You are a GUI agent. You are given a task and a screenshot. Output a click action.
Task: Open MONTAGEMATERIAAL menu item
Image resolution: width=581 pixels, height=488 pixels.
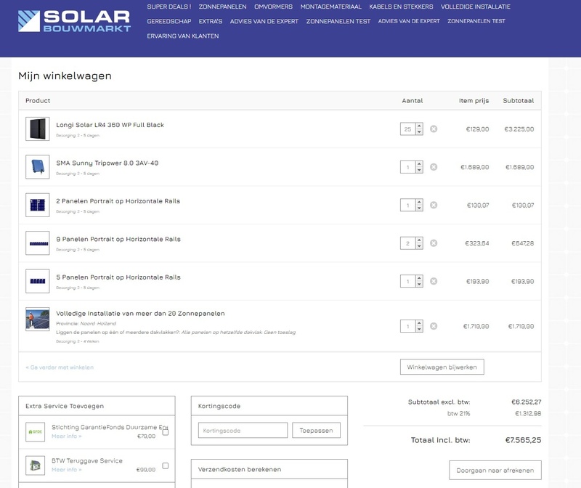331,7
